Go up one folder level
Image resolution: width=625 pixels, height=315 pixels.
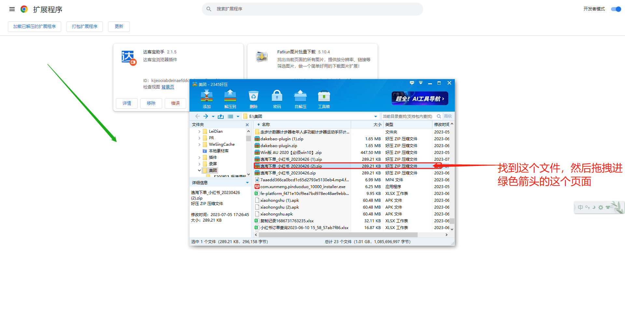tap(221, 116)
